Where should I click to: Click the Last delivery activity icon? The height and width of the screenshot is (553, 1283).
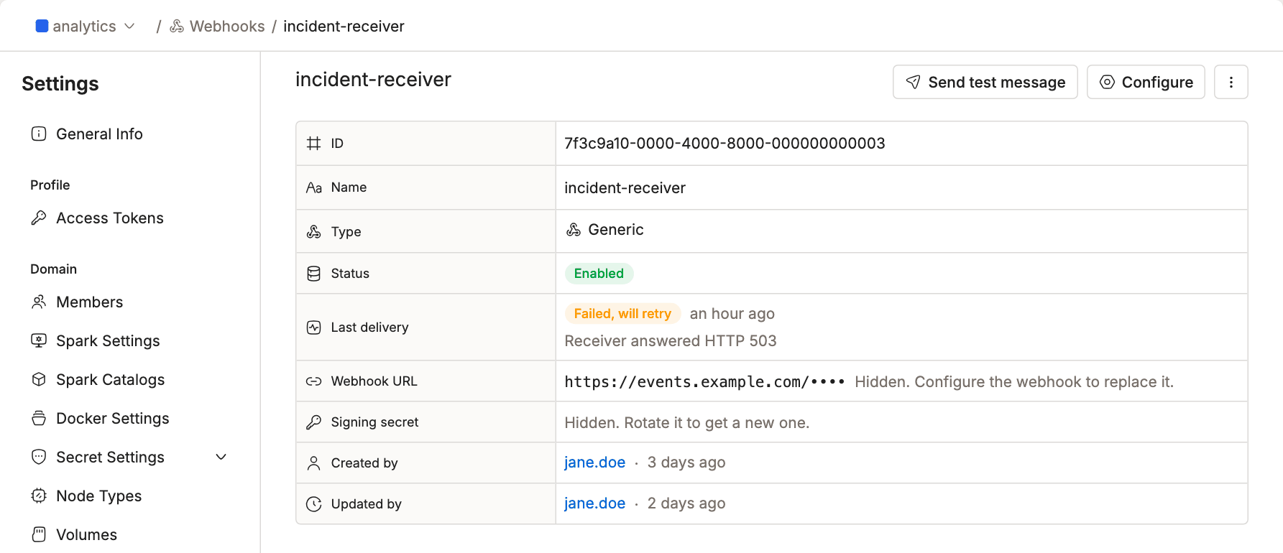pos(313,327)
